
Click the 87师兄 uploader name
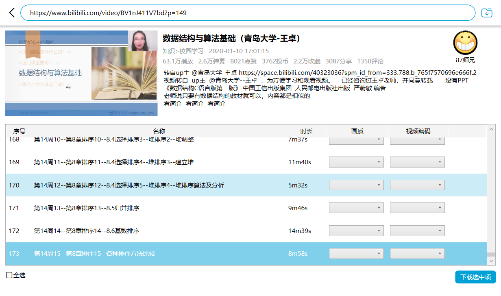(x=465, y=60)
